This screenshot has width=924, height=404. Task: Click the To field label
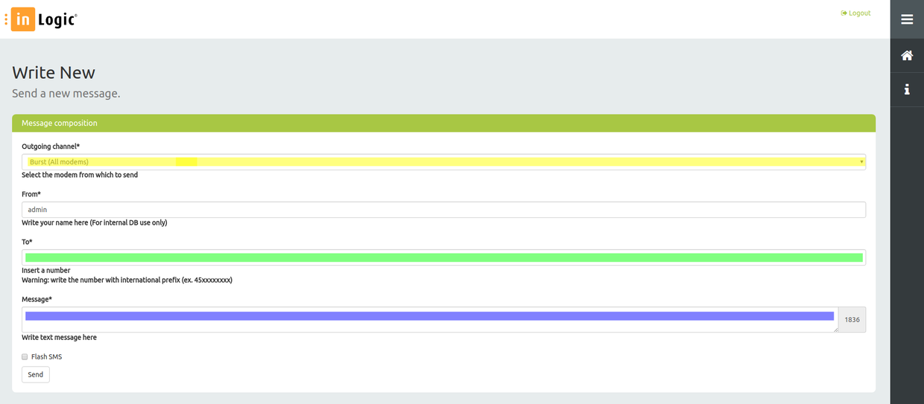coord(27,242)
